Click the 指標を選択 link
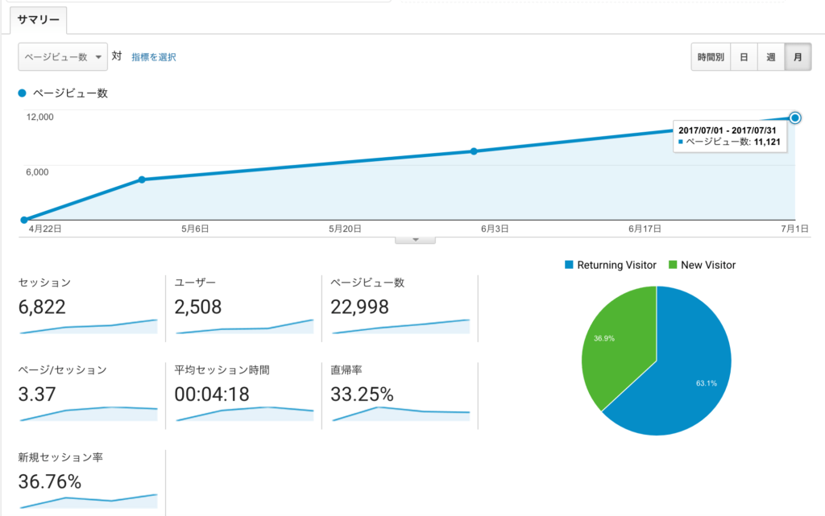This screenshot has width=825, height=516. point(154,57)
